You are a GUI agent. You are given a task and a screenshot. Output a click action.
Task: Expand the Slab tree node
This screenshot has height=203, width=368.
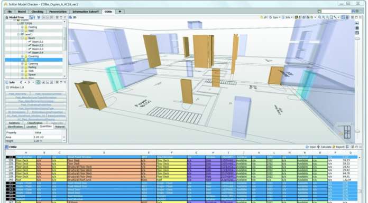(x=23, y=71)
